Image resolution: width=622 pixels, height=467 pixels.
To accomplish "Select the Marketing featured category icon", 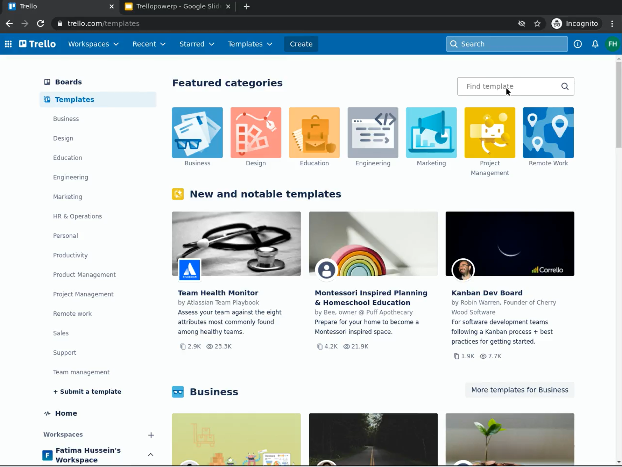I will point(431,132).
